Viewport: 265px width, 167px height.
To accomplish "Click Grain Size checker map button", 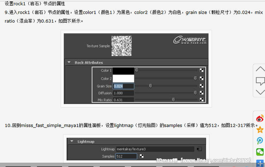I will [201, 86].
